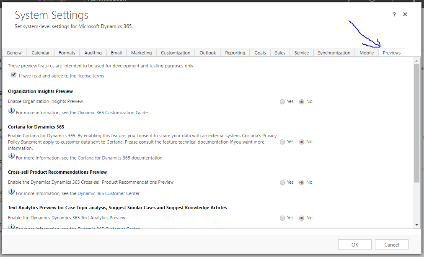Image resolution: width=424 pixels, height=257 pixels.
Task: Select Yes for Cortana for Dynamics 365
Action: coord(282,142)
